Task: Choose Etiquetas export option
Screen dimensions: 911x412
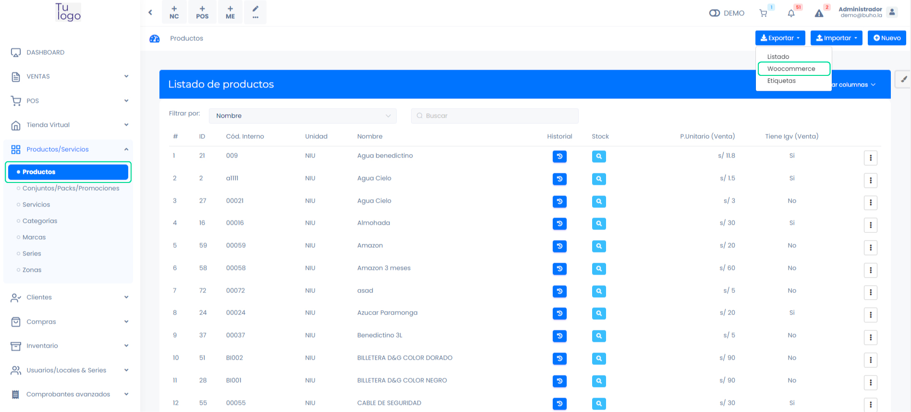Action: [x=781, y=81]
